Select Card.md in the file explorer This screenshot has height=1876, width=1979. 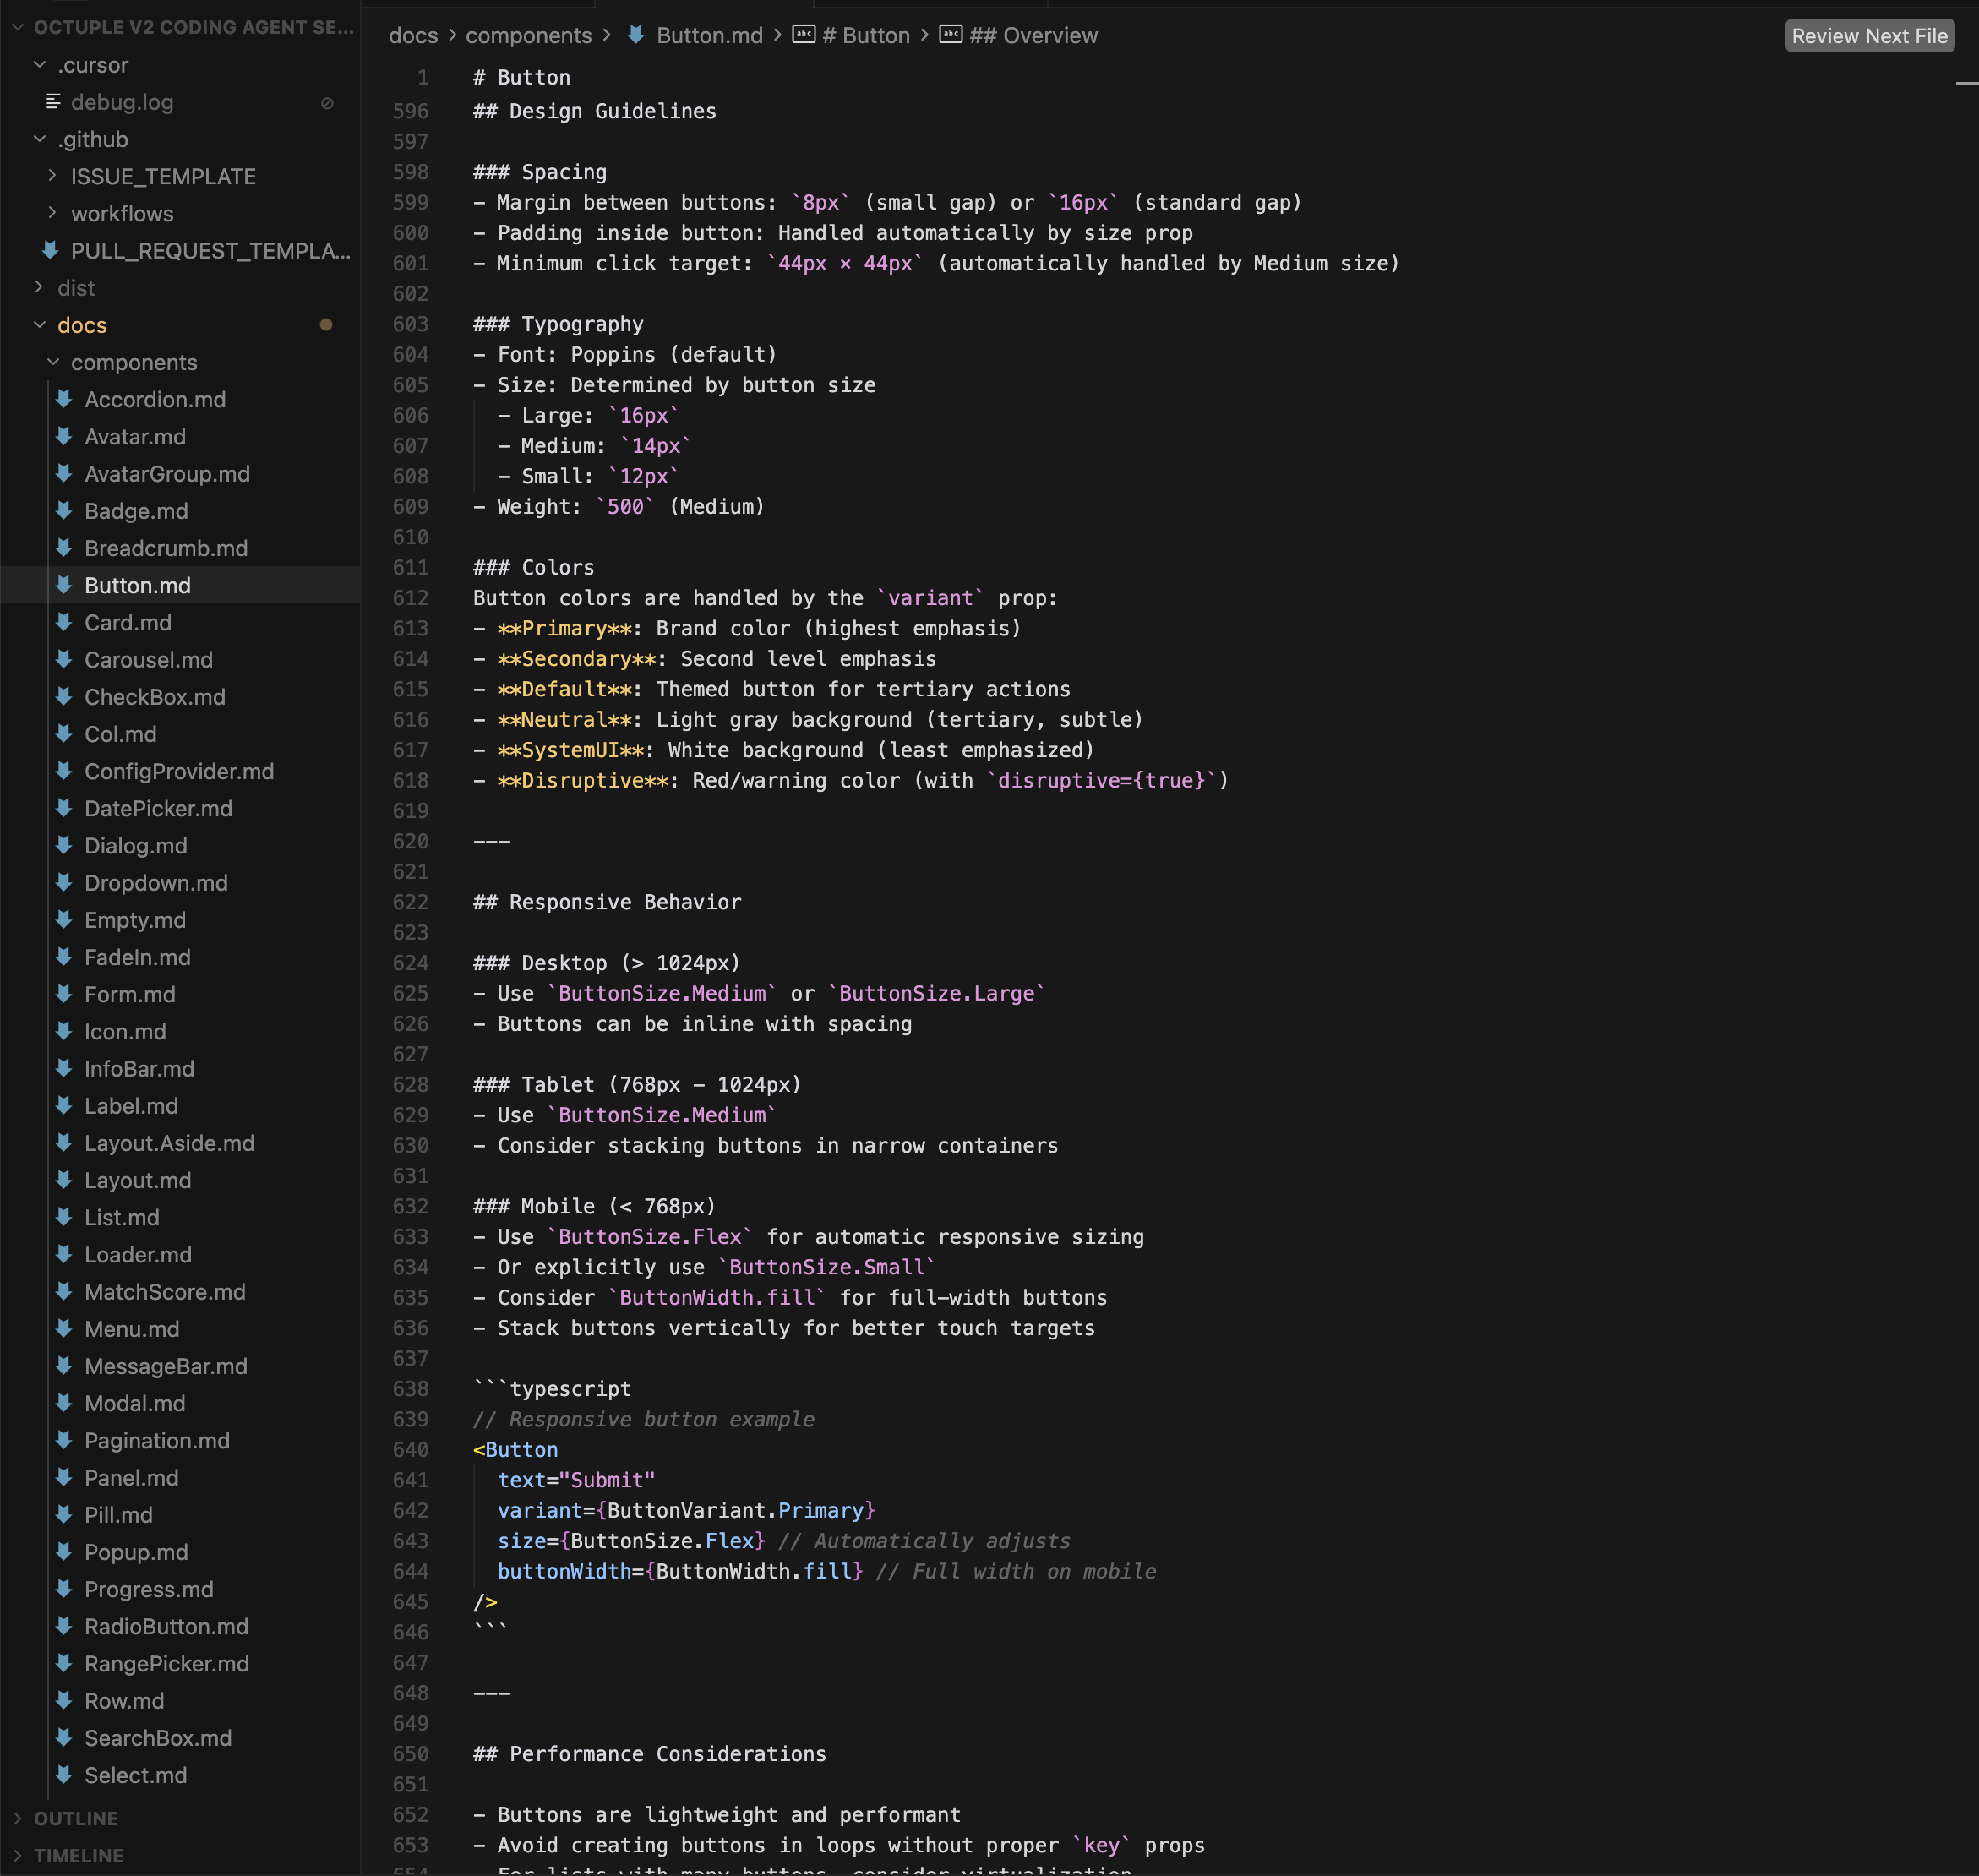128,622
